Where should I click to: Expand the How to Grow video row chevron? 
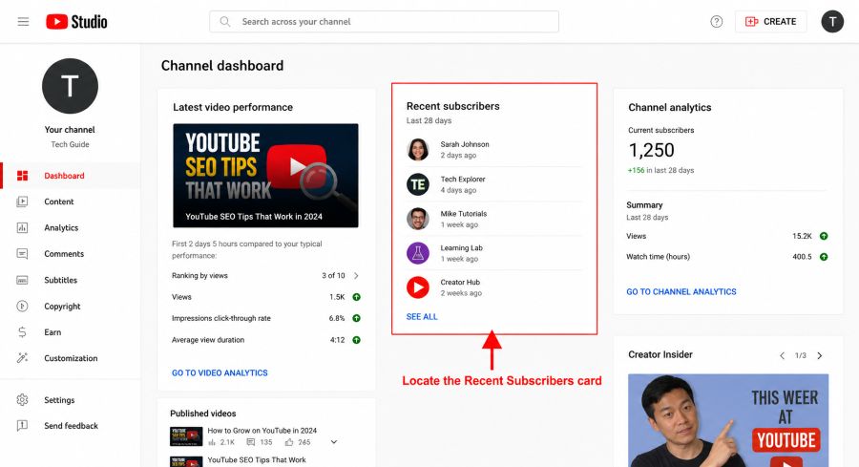(x=334, y=442)
